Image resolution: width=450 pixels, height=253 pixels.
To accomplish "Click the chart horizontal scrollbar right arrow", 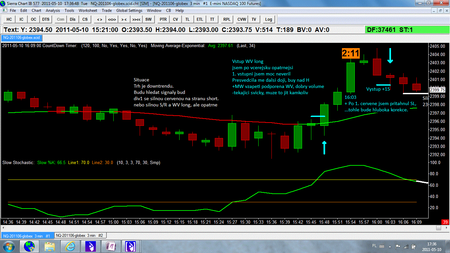I will 447,228.
